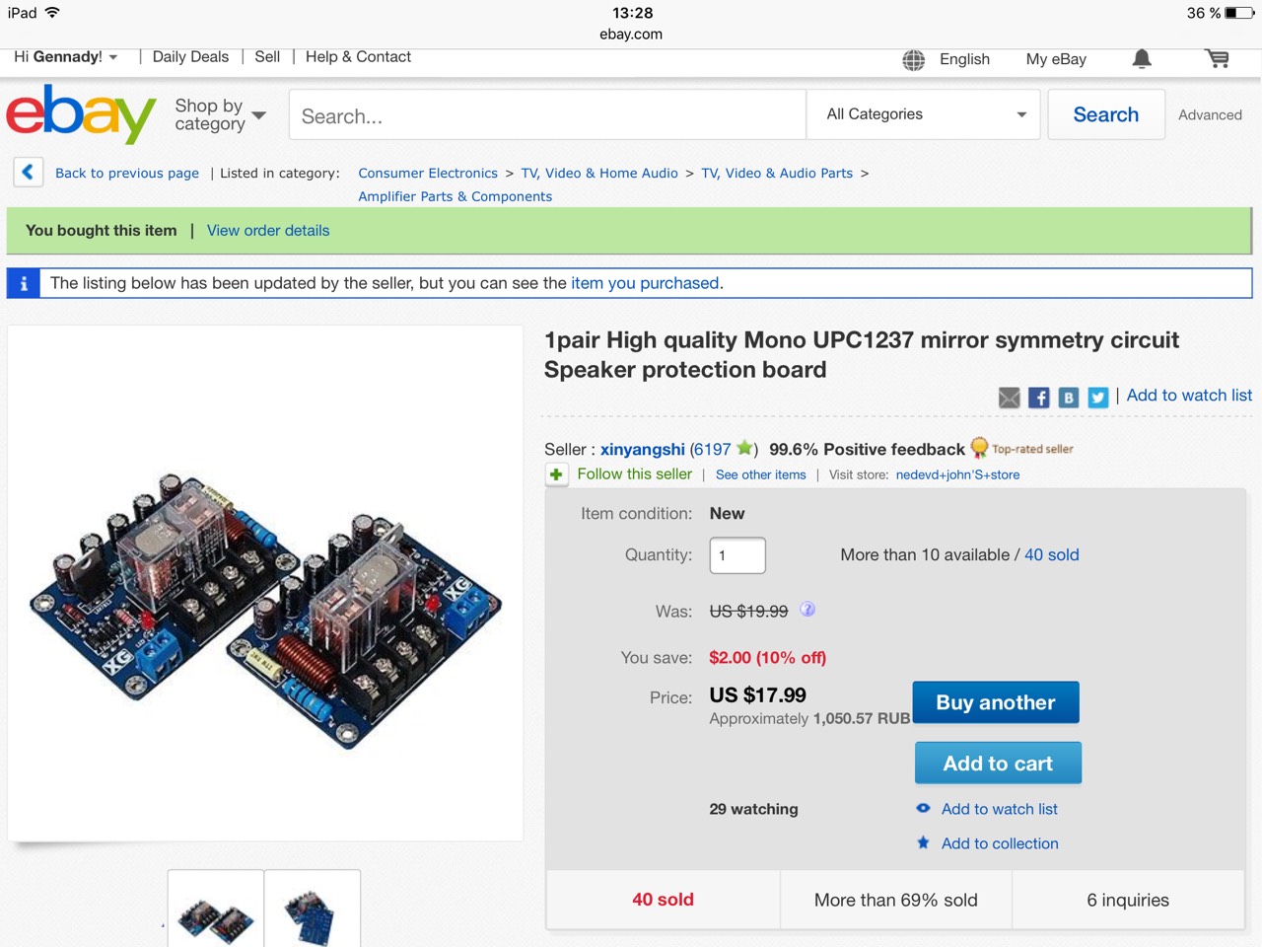Click the Was price help question icon
This screenshot has height=947, width=1262.
click(807, 610)
